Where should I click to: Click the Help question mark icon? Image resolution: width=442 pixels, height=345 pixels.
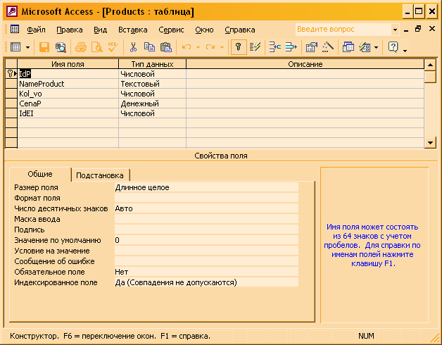click(393, 47)
